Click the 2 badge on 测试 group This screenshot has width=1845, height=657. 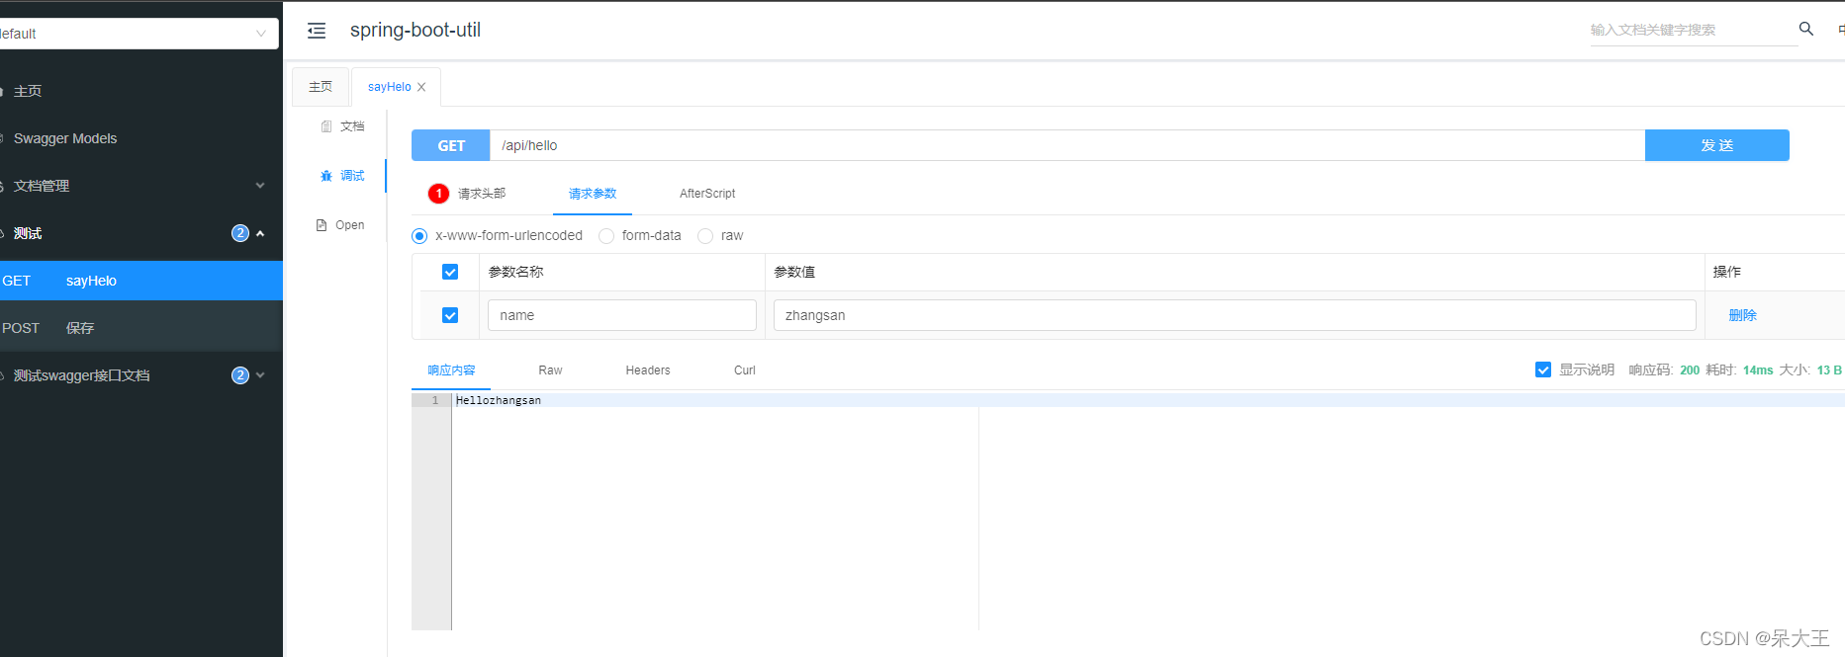click(240, 233)
